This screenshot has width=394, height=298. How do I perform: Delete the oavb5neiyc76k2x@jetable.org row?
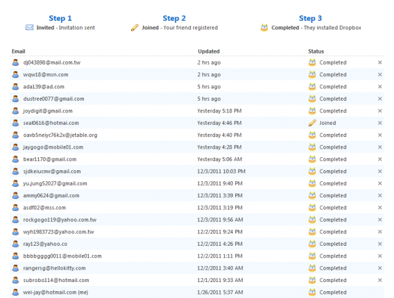point(380,135)
